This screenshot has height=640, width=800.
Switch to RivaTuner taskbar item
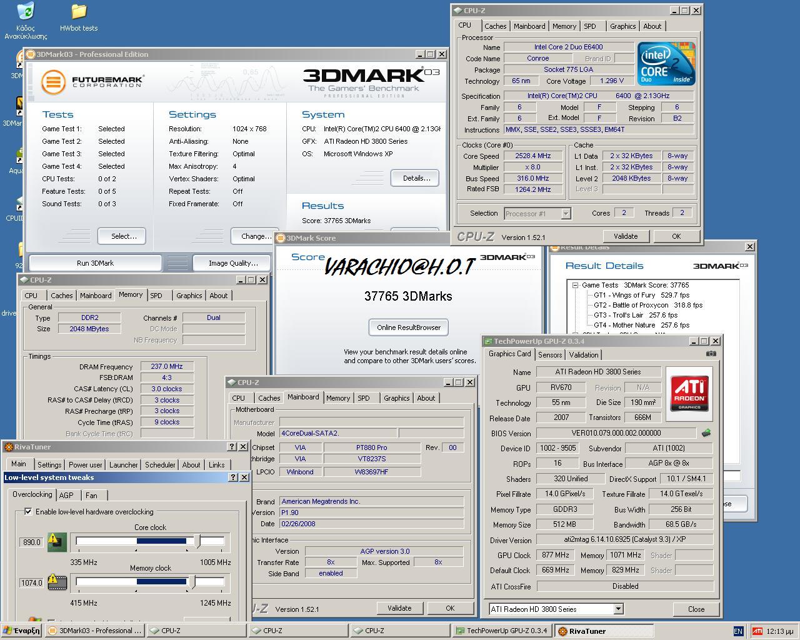pos(604,631)
